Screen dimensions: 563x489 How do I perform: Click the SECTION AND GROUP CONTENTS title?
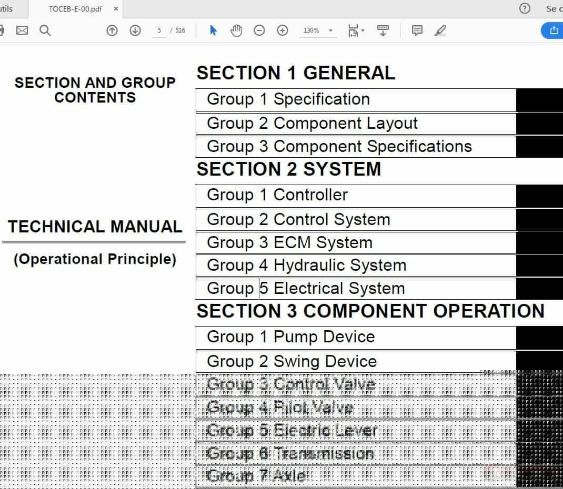tap(95, 90)
